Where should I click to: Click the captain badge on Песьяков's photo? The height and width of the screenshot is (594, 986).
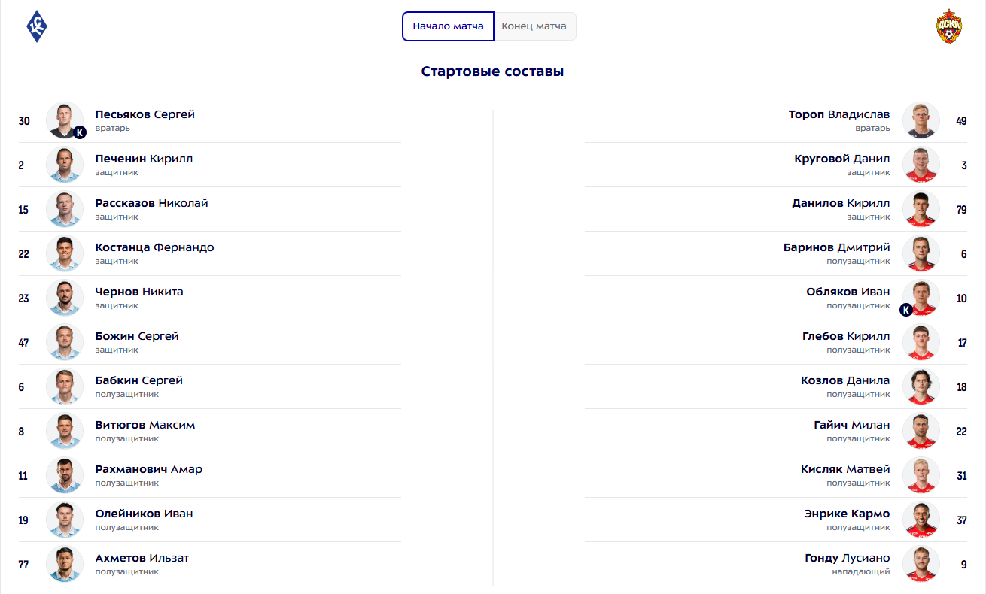tap(80, 132)
